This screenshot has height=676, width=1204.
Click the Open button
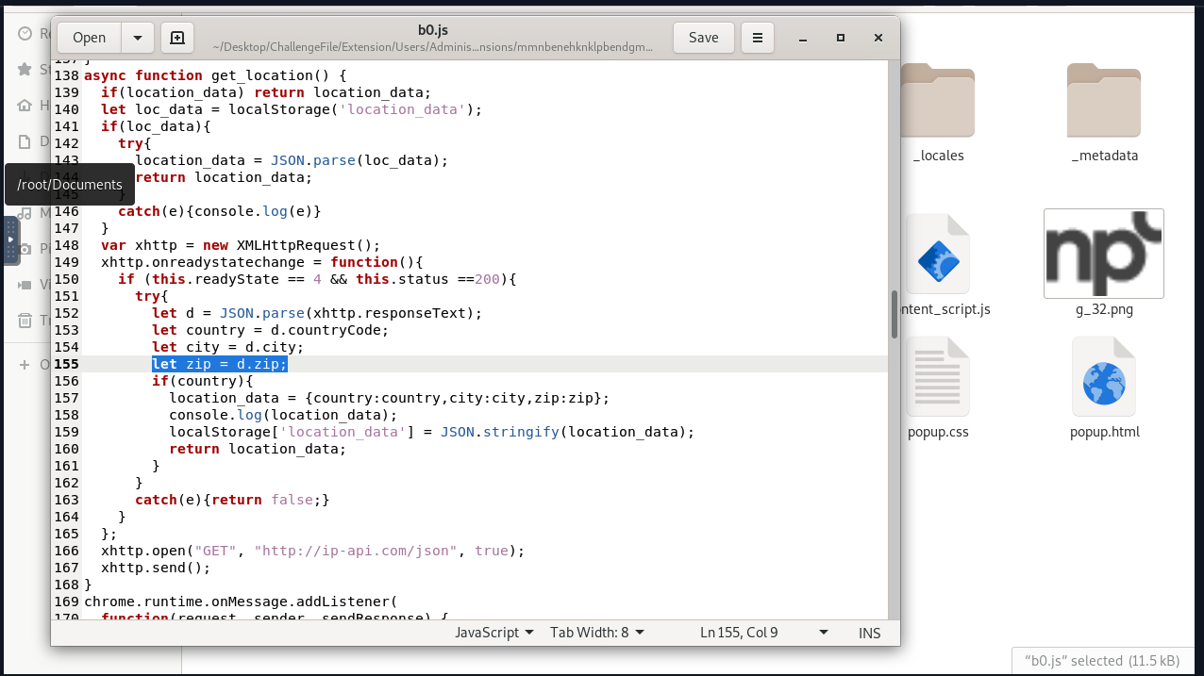point(89,38)
